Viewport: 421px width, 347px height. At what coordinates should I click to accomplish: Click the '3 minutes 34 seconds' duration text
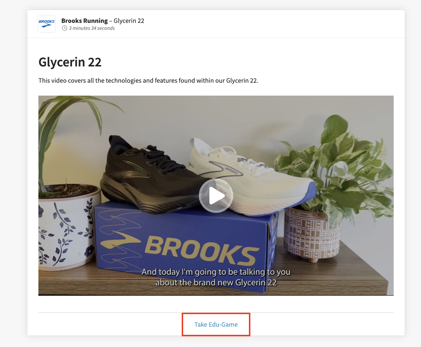pyautogui.click(x=92, y=28)
